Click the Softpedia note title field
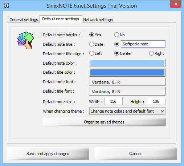Screen dimensions: 184x166 click(143, 44)
